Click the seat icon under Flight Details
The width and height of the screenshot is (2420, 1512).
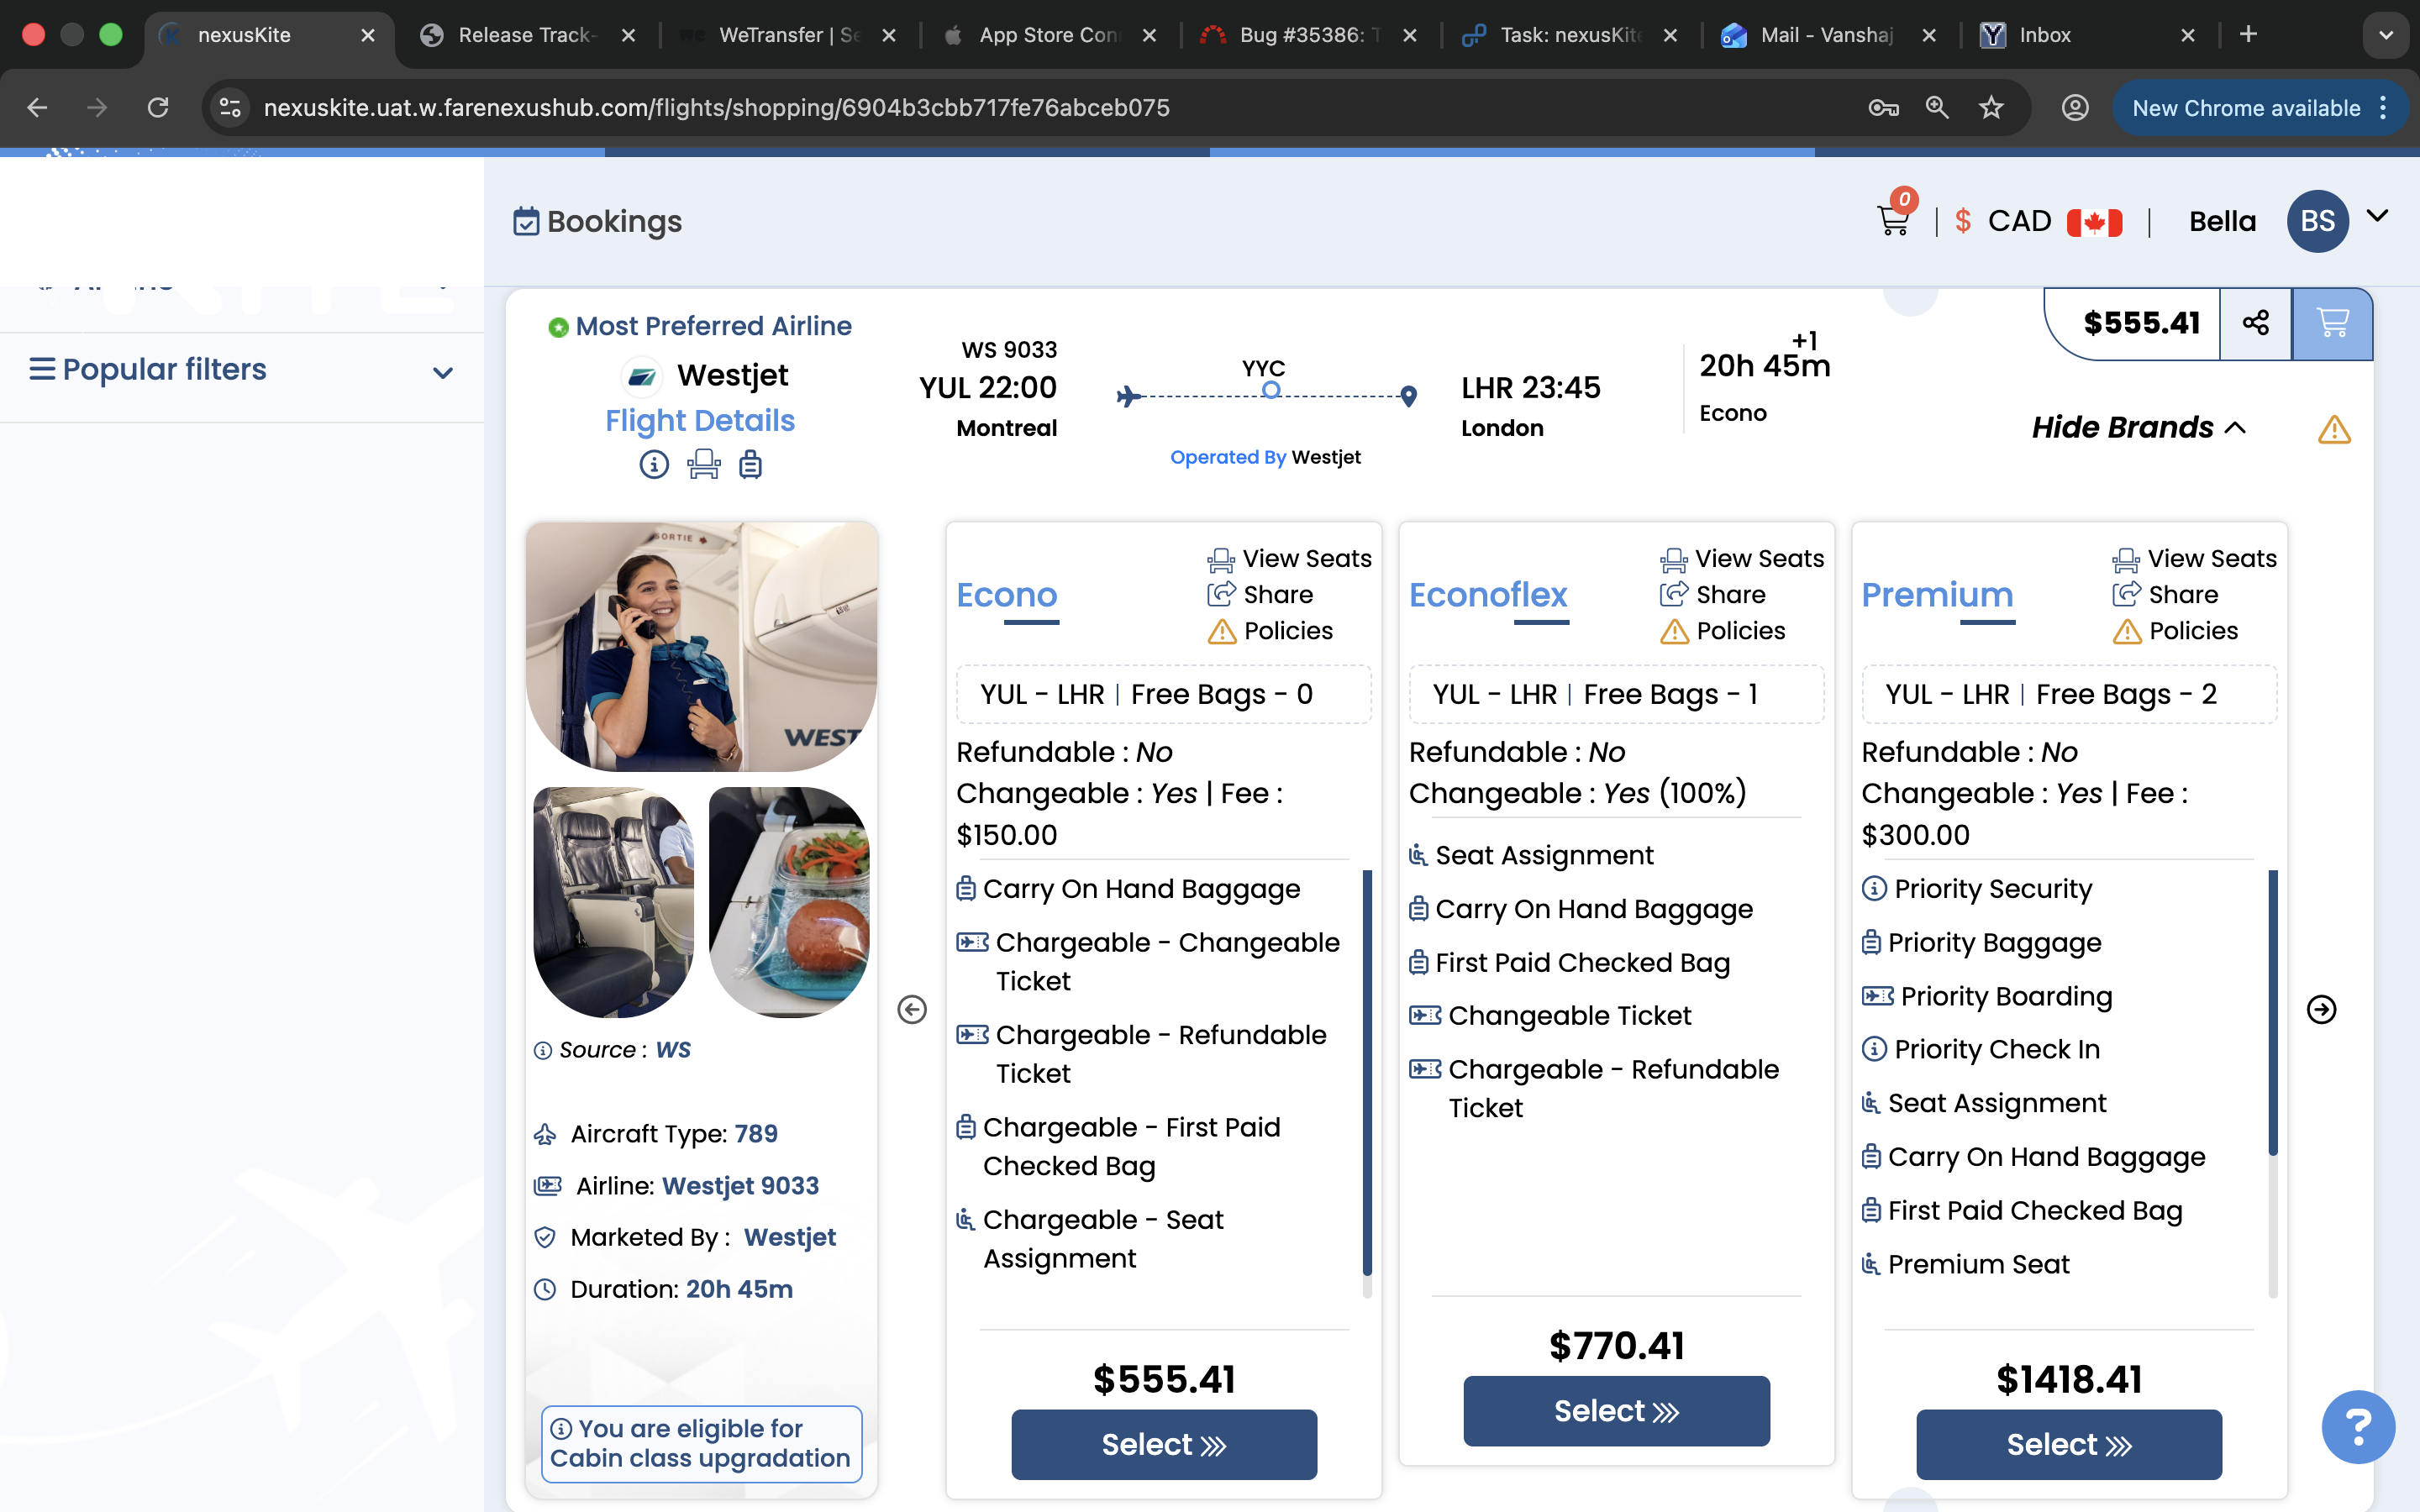[703, 465]
